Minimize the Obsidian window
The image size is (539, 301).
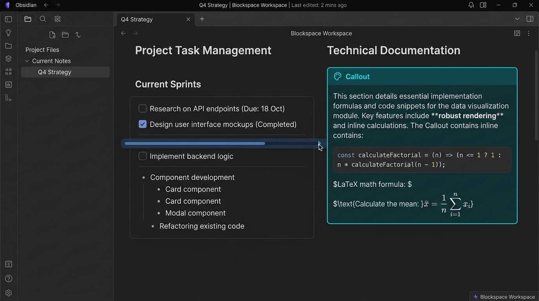(499, 5)
